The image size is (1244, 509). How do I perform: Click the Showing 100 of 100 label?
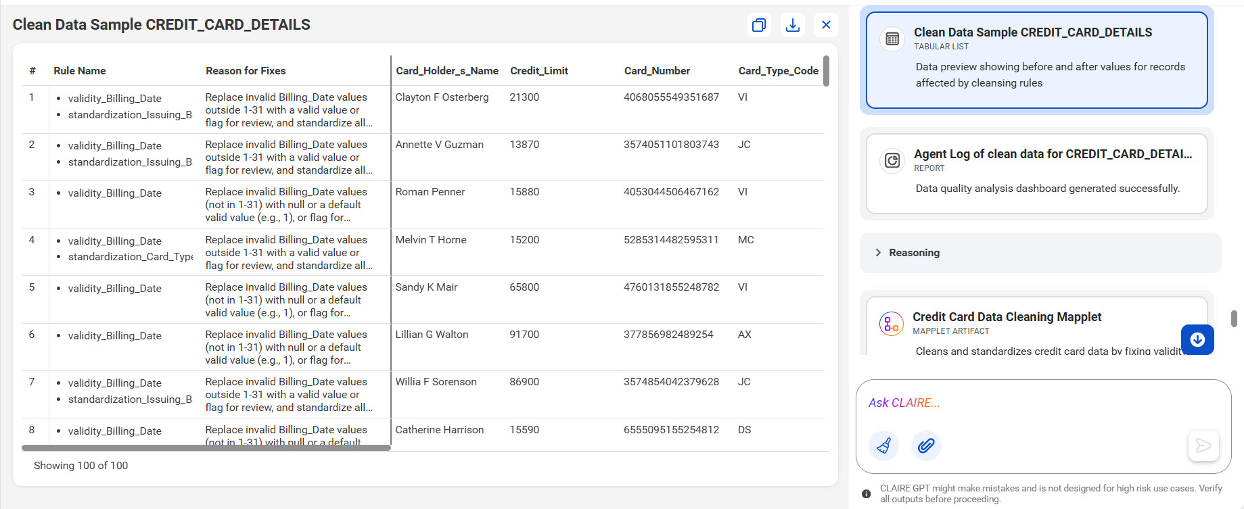80,466
